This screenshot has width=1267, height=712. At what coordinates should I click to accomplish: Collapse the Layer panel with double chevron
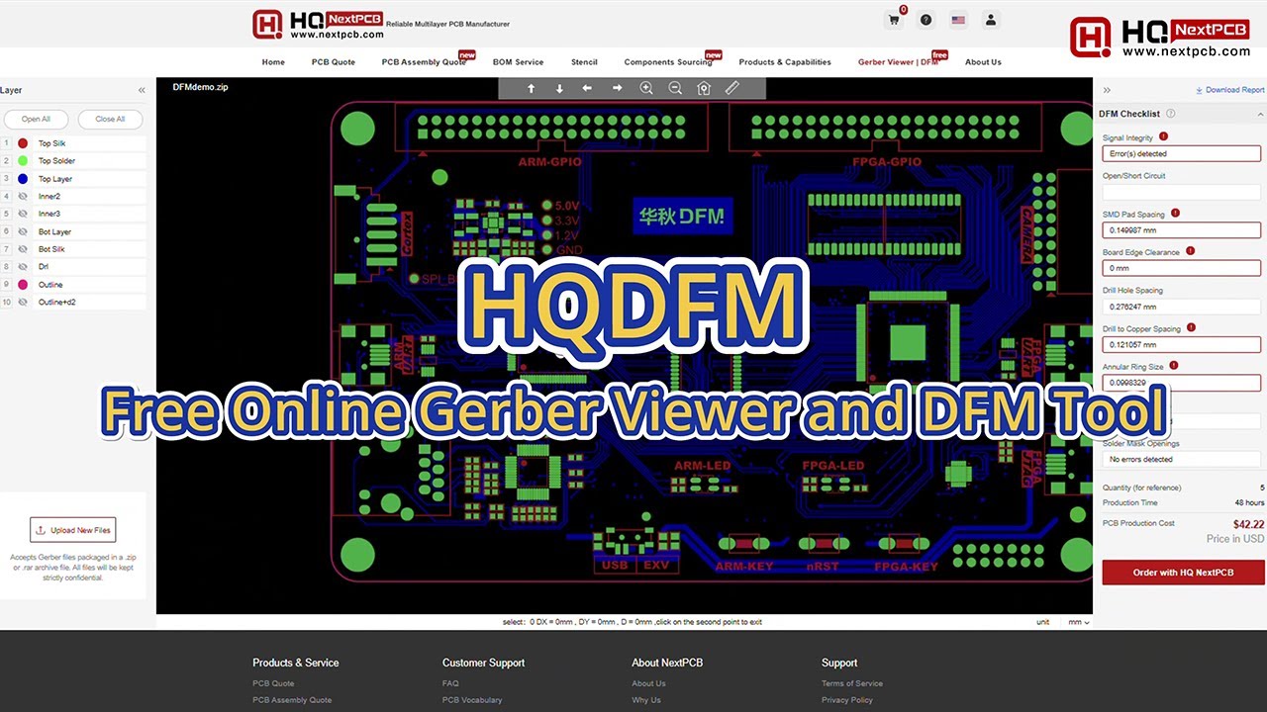click(142, 90)
